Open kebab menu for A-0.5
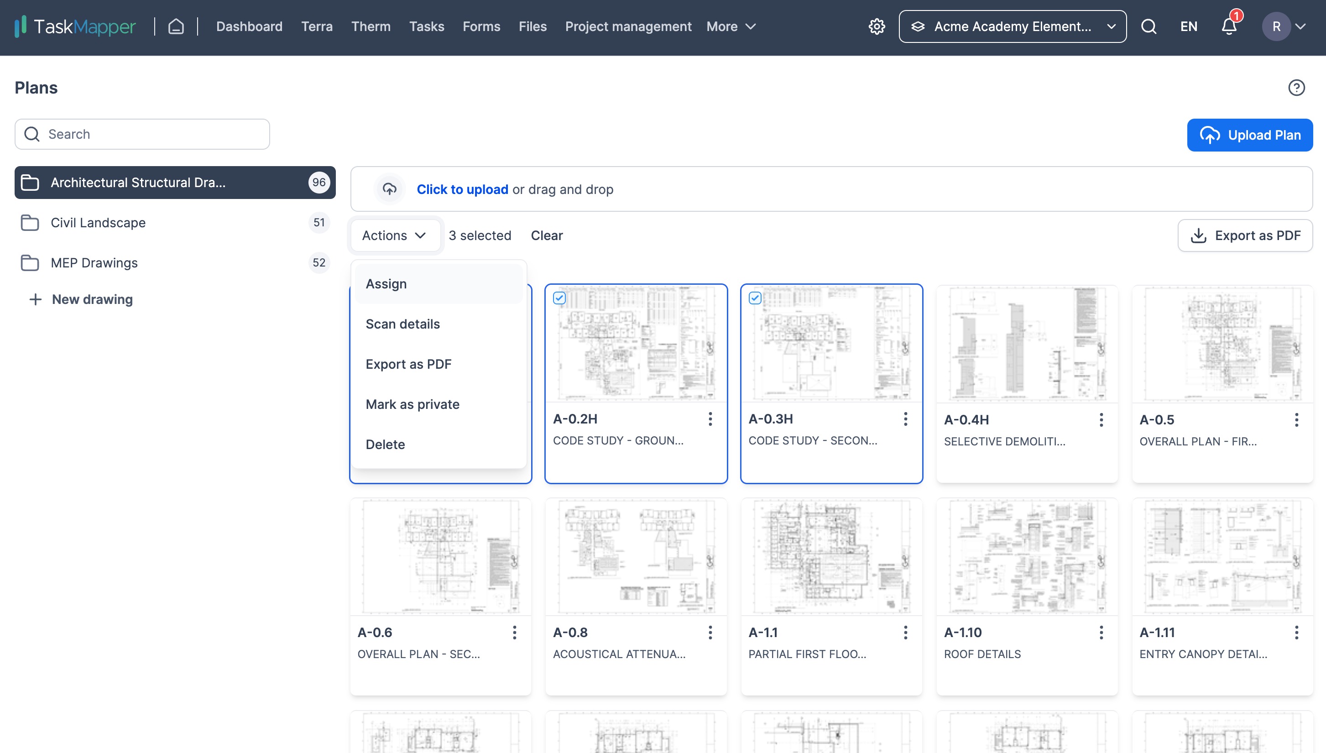Image resolution: width=1326 pixels, height=753 pixels. (x=1296, y=420)
